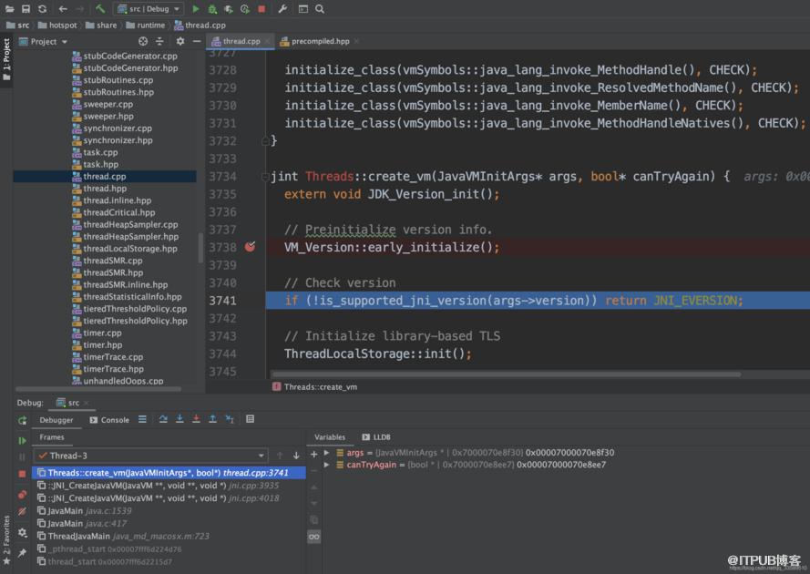Start debugging with the bug icon
This screenshot has height=574, width=810.
[211, 9]
